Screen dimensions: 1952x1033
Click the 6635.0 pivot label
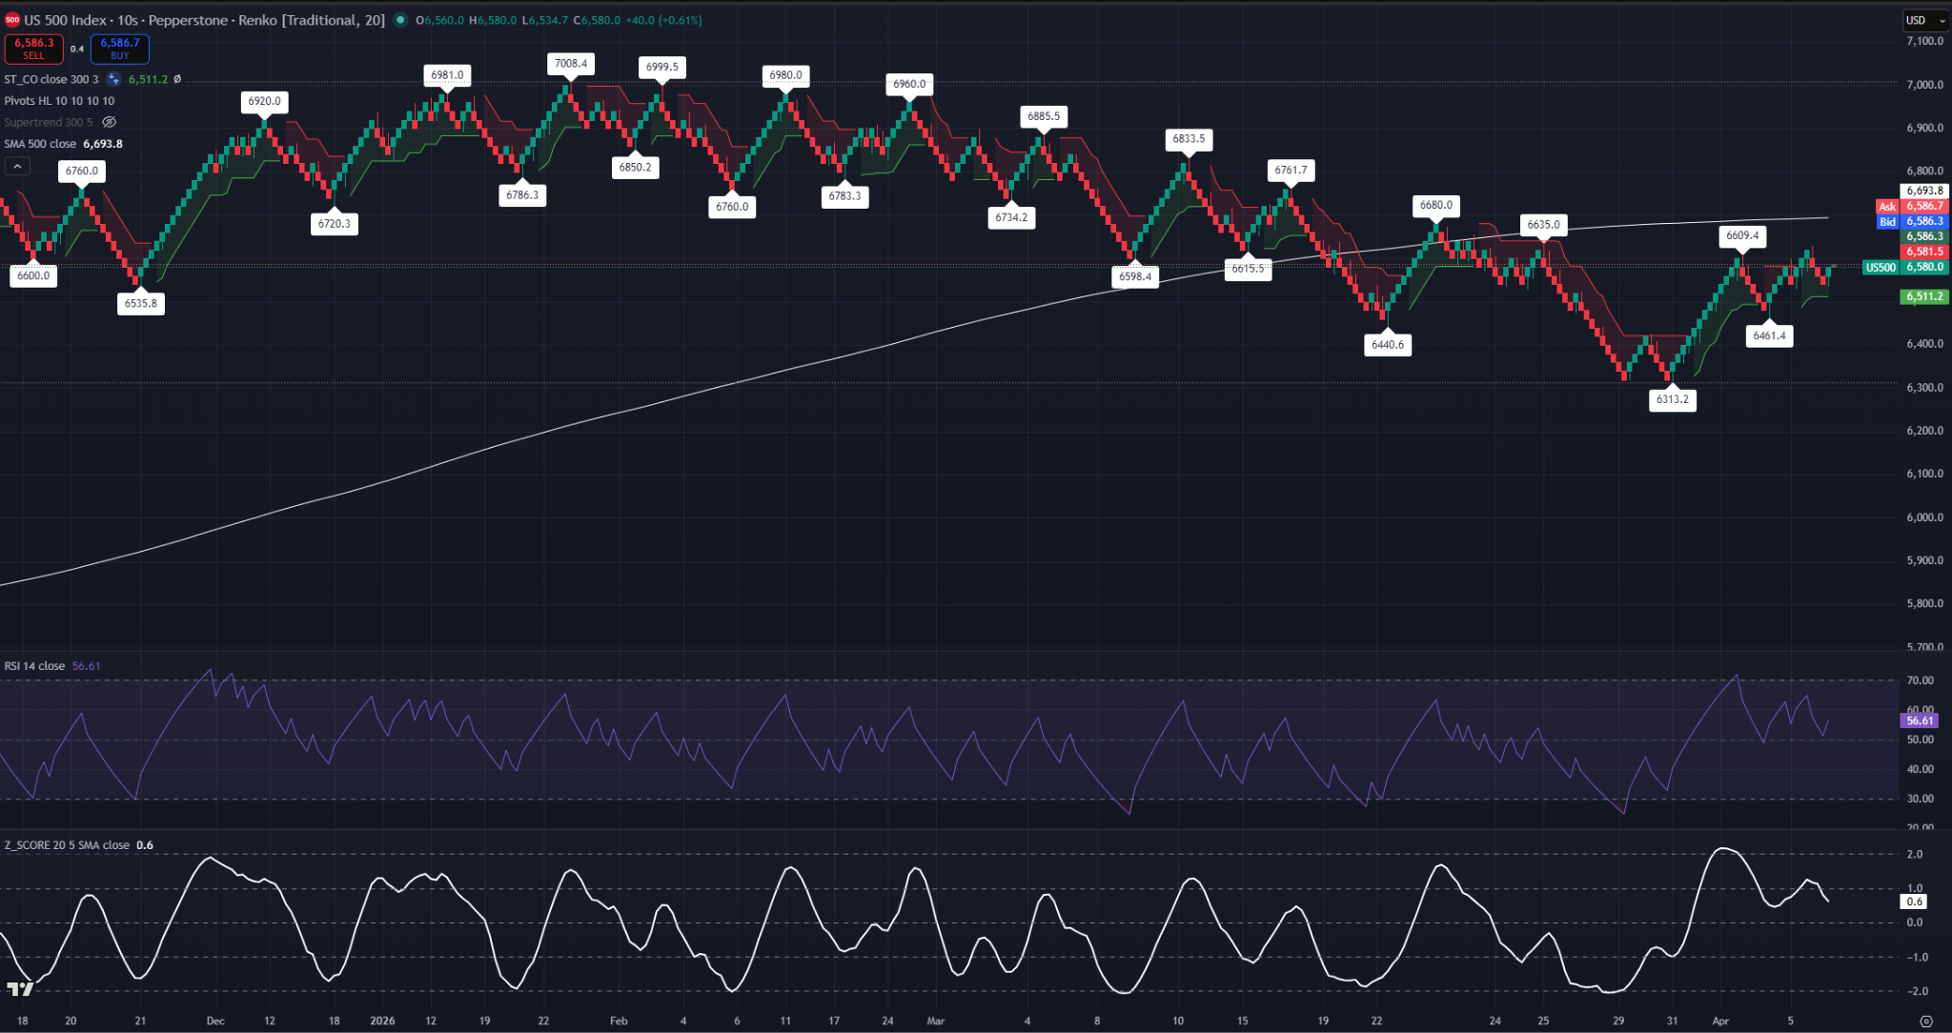click(x=1544, y=225)
